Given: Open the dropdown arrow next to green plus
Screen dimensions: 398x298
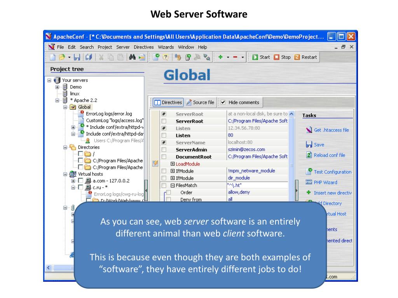Looking at the screenshot, I should coord(228,57).
